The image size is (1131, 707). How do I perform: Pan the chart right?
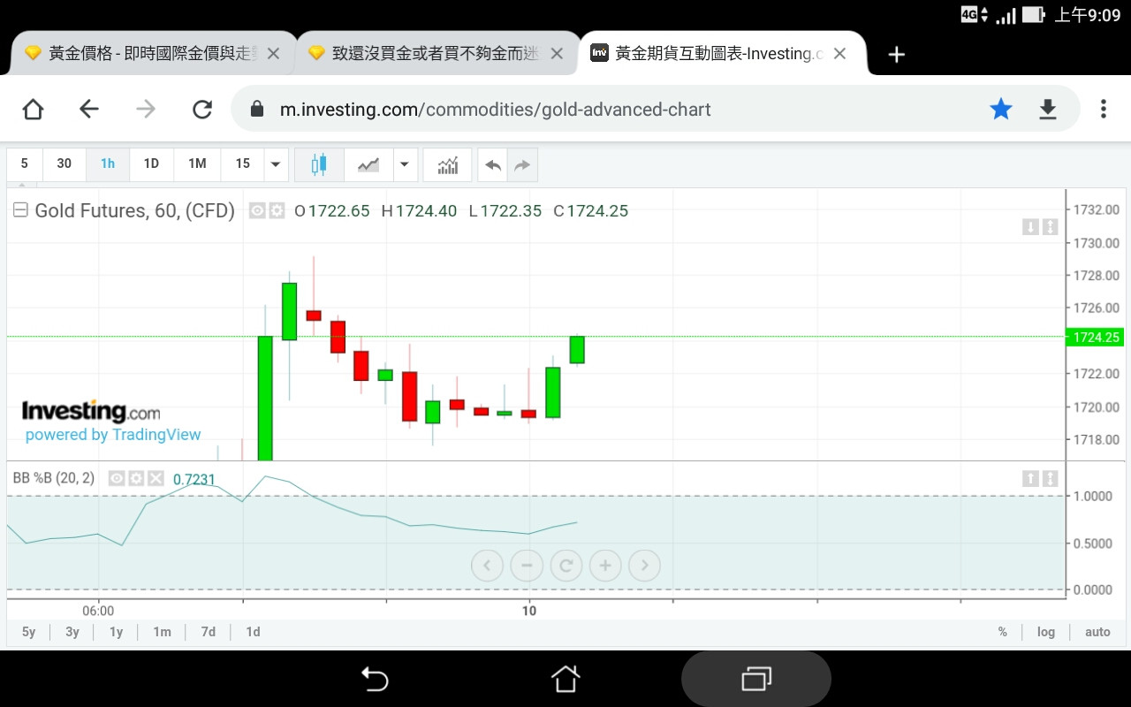[645, 566]
